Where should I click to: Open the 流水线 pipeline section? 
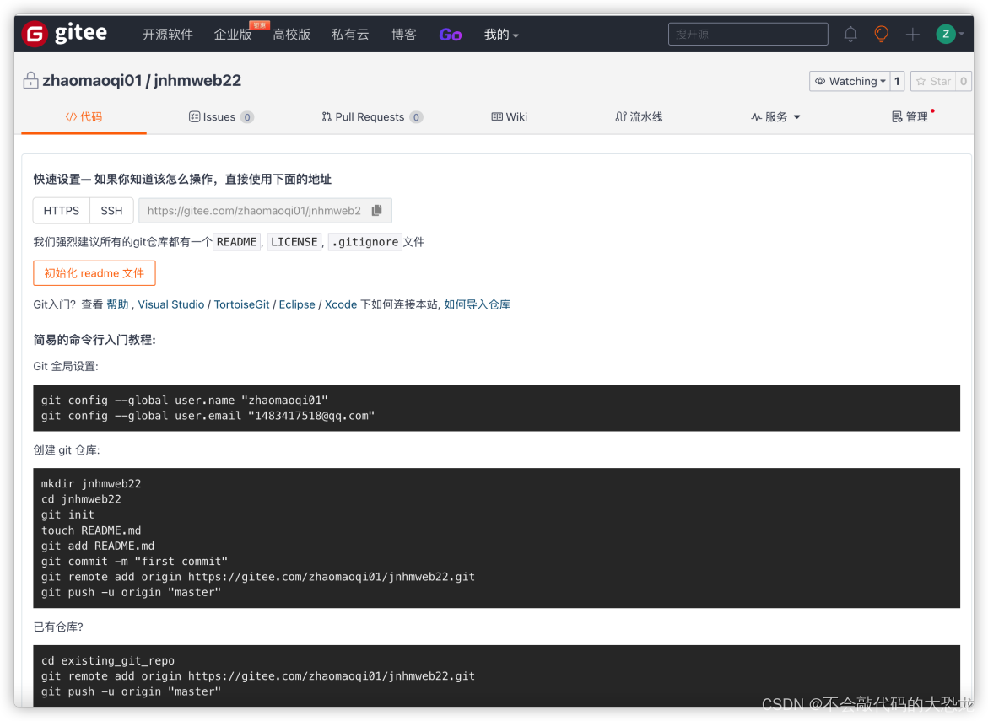click(639, 116)
